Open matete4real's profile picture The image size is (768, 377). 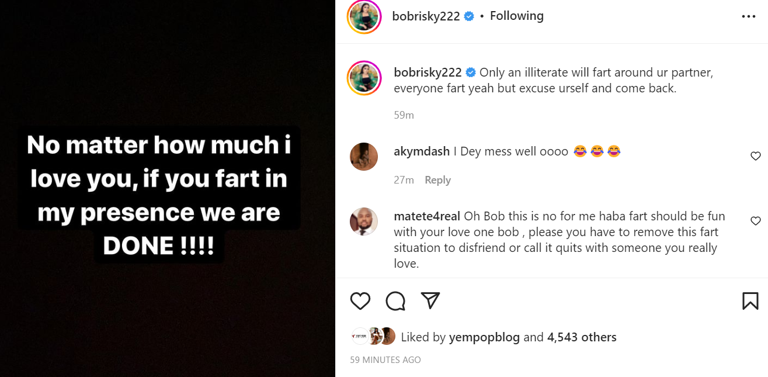point(364,222)
